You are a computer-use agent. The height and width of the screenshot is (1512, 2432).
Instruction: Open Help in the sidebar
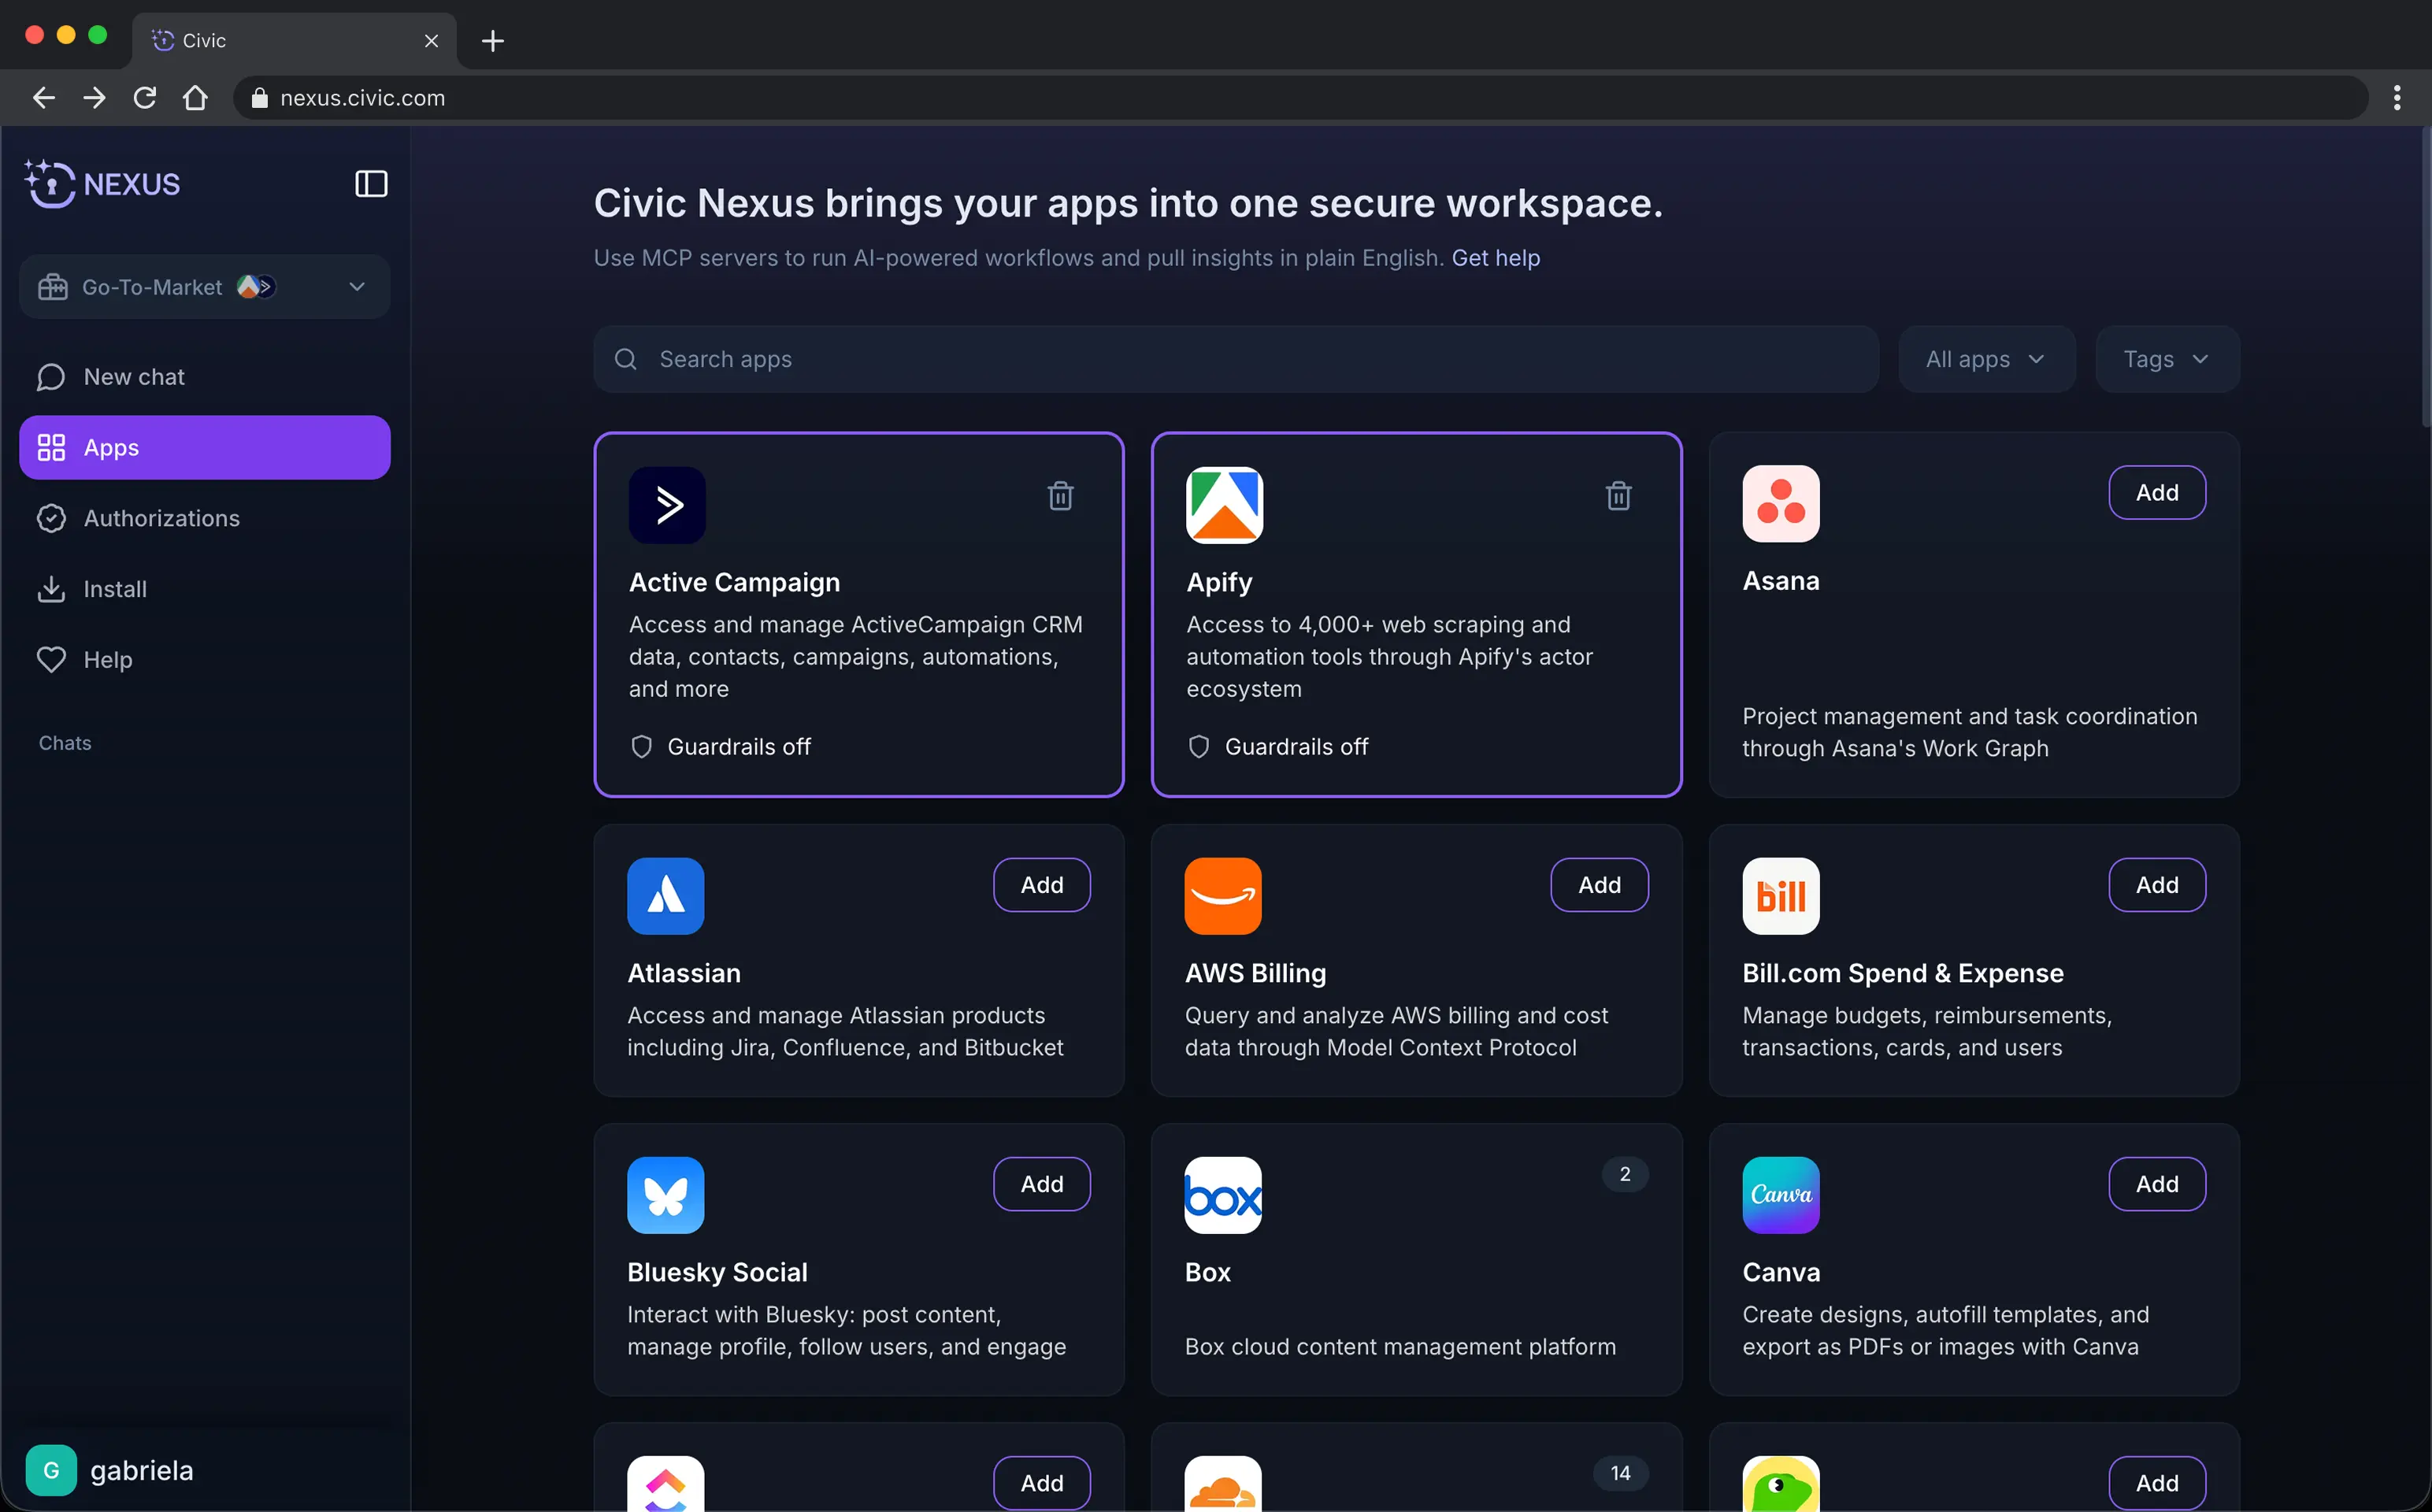point(204,660)
